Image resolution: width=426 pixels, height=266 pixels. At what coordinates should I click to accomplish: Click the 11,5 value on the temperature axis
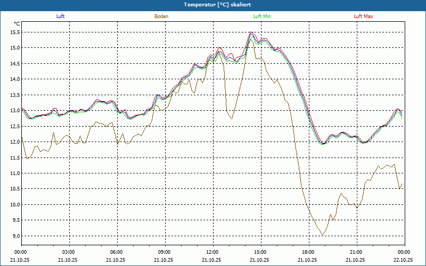(15, 157)
